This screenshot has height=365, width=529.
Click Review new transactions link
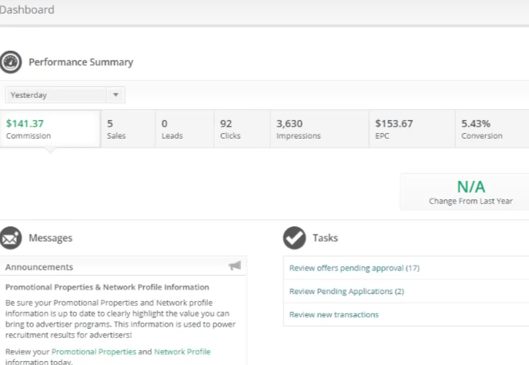click(x=333, y=314)
